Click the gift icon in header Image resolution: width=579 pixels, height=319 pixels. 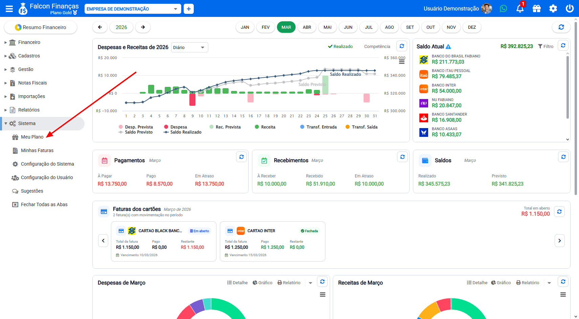(537, 8)
